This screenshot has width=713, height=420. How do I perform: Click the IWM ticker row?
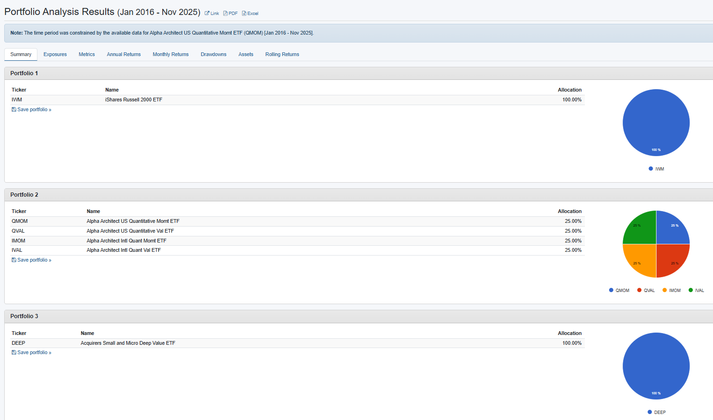pos(17,100)
